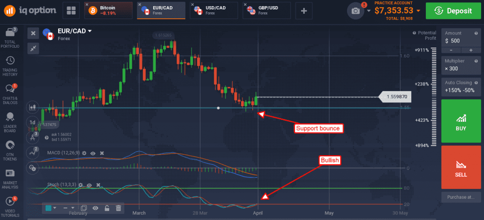484x220 pixels.
Task: Duplicate the selected line with copy icon
Action: (x=84, y=208)
